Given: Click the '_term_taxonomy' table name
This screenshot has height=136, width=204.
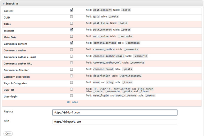Looking at the screenshot, I should click(130, 76).
